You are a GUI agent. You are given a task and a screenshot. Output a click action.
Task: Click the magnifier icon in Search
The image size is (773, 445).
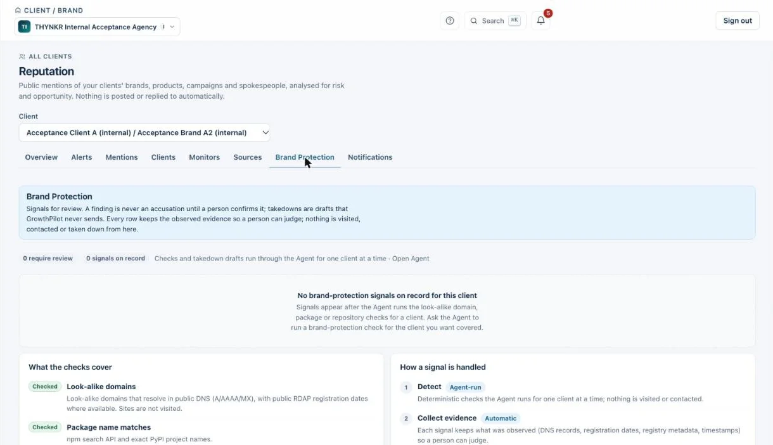click(474, 21)
